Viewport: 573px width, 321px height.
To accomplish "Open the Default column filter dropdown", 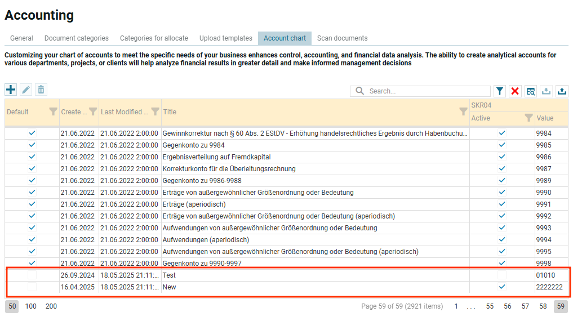I will (x=53, y=112).
